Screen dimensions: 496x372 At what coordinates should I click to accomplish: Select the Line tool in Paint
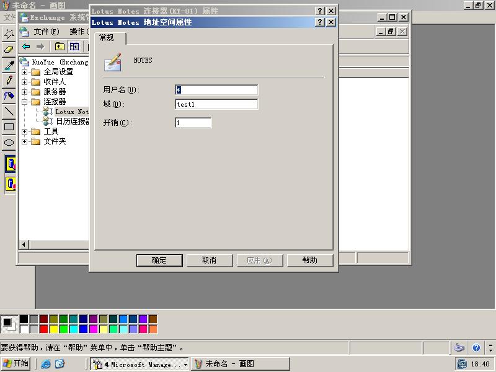pyautogui.click(x=9, y=112)
